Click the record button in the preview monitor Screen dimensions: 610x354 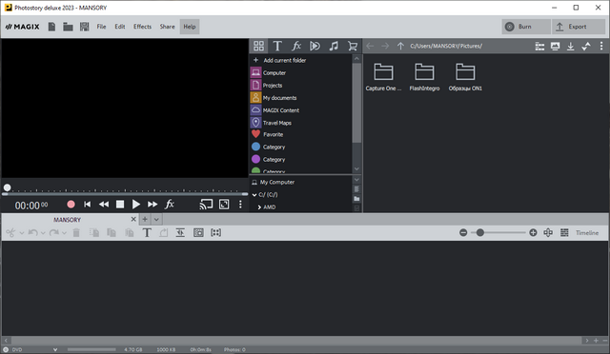tap(71, 204)
